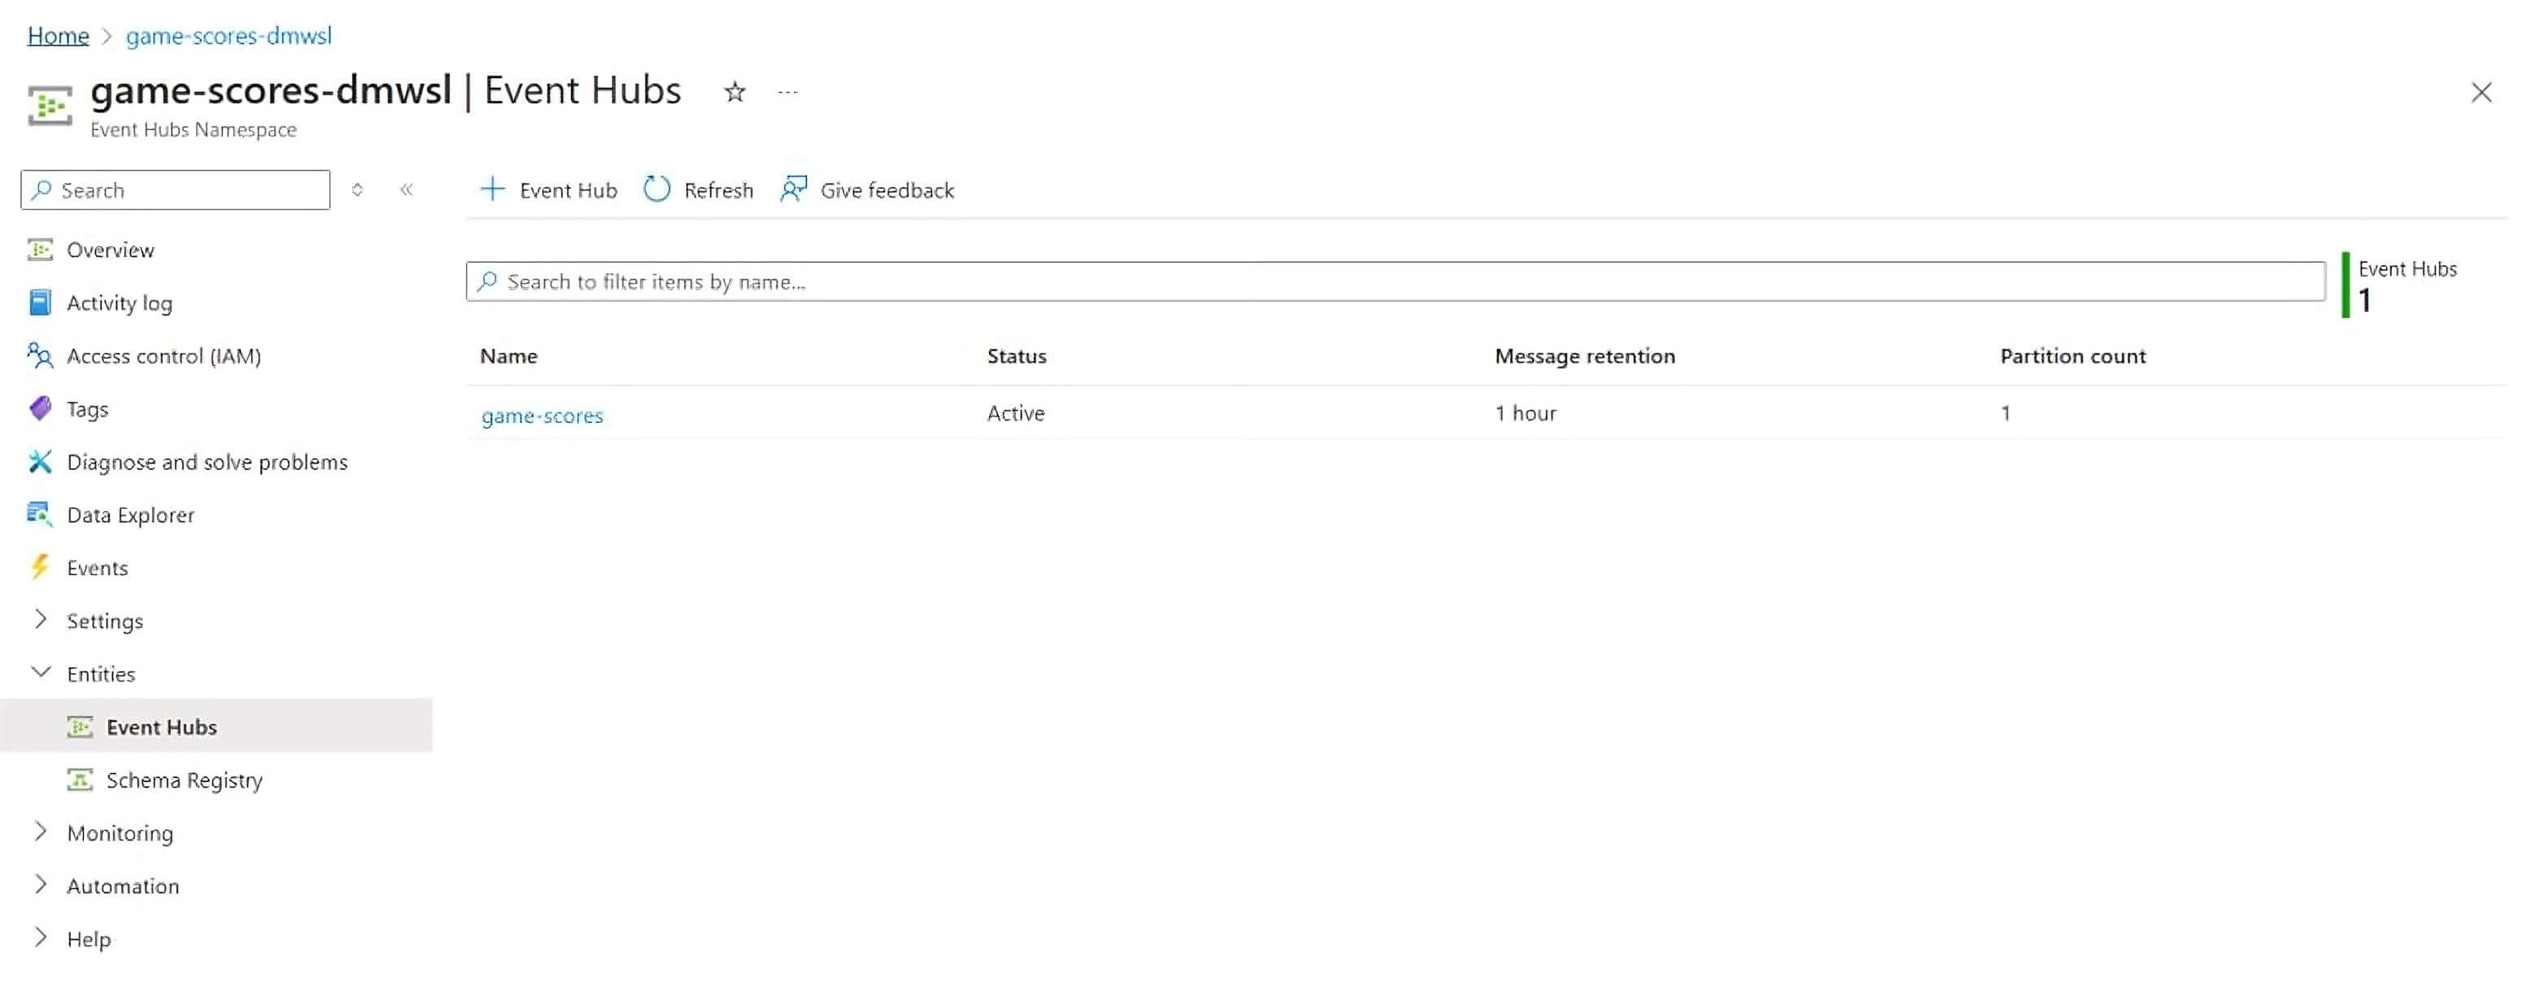Sort by Partition count column header
2527x995 pixels.
click(x=2073, y=356)
